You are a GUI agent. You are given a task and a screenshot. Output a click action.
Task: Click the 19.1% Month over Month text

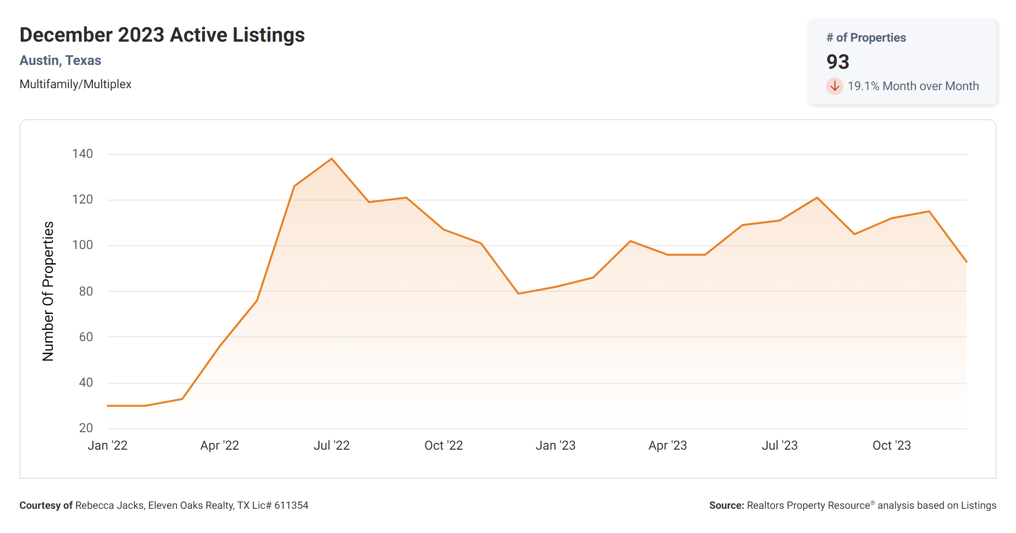(913, 86)
